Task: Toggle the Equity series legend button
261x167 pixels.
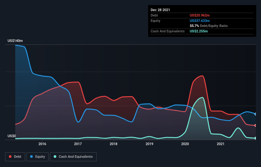Action: [38, 157]
